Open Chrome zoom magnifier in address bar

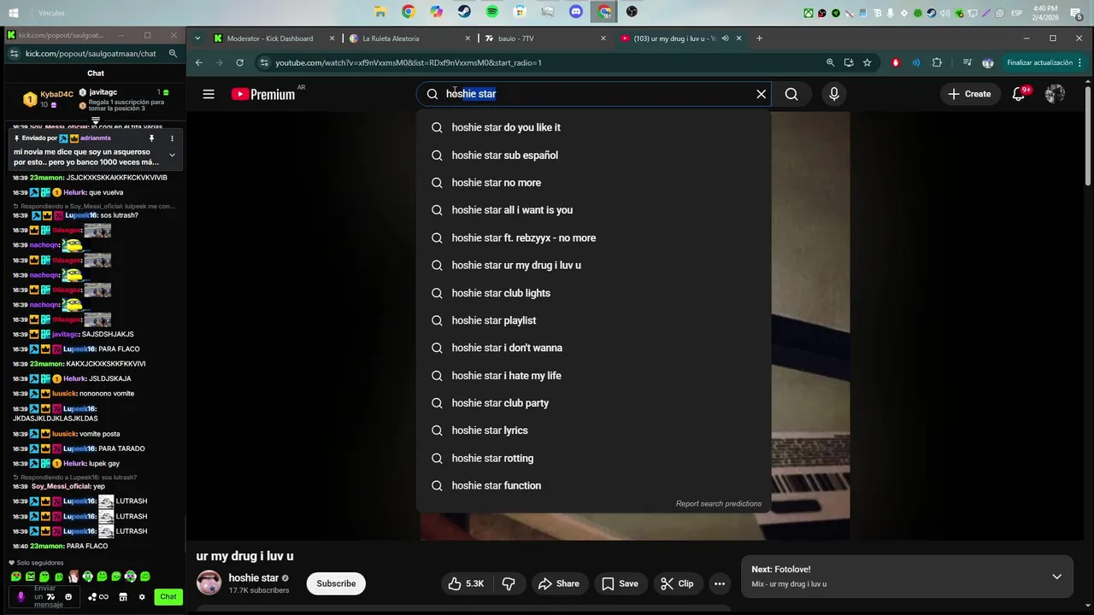pyautogui.click(x=830, y=62)
